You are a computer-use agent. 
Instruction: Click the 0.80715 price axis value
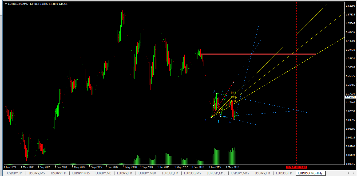coord(351,164)
